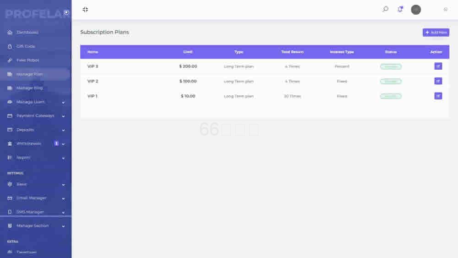Expand the Manage Users submenu
This screenshot has height=258, width=458.
click(x=63, y=102)
